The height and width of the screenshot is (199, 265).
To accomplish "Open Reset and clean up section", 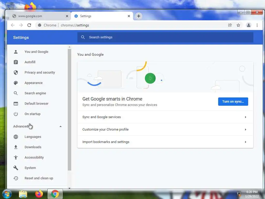I will tap(39, 178).
